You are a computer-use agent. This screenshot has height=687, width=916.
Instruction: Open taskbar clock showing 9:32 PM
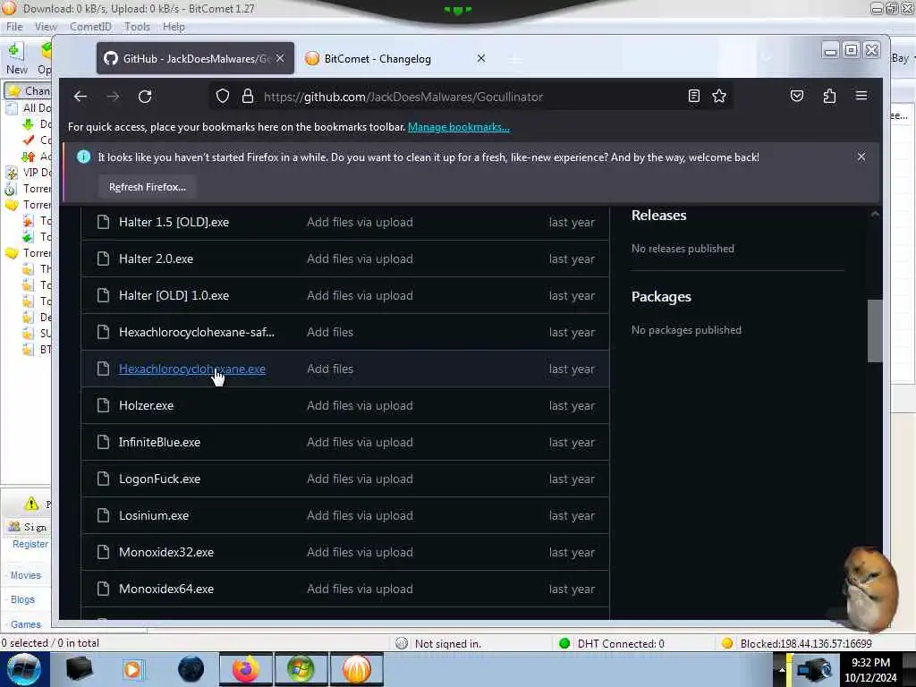(x=870, y=670)
